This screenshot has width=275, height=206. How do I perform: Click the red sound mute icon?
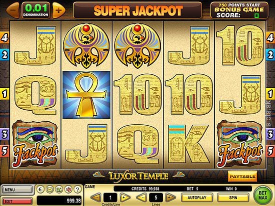point(68,190)
